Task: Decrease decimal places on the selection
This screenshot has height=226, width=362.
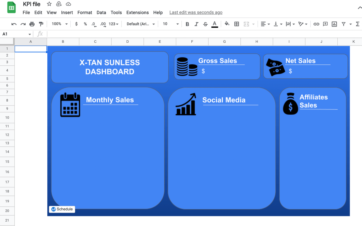Action: pyautogui.click(x=93, y=24)
